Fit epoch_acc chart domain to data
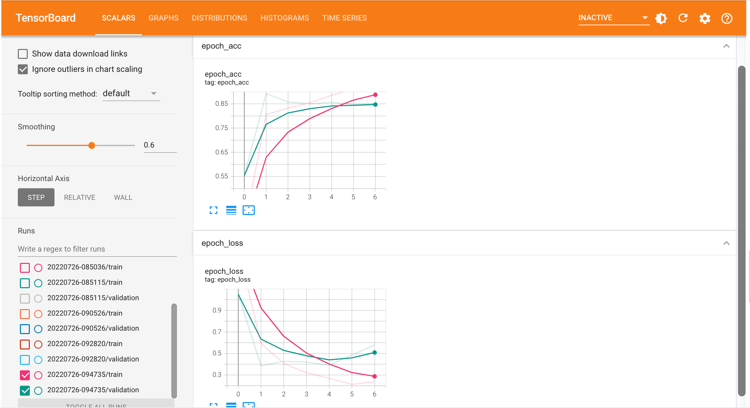Image resolution: width=750 pixels, height=408 pixels. point(249,210)
